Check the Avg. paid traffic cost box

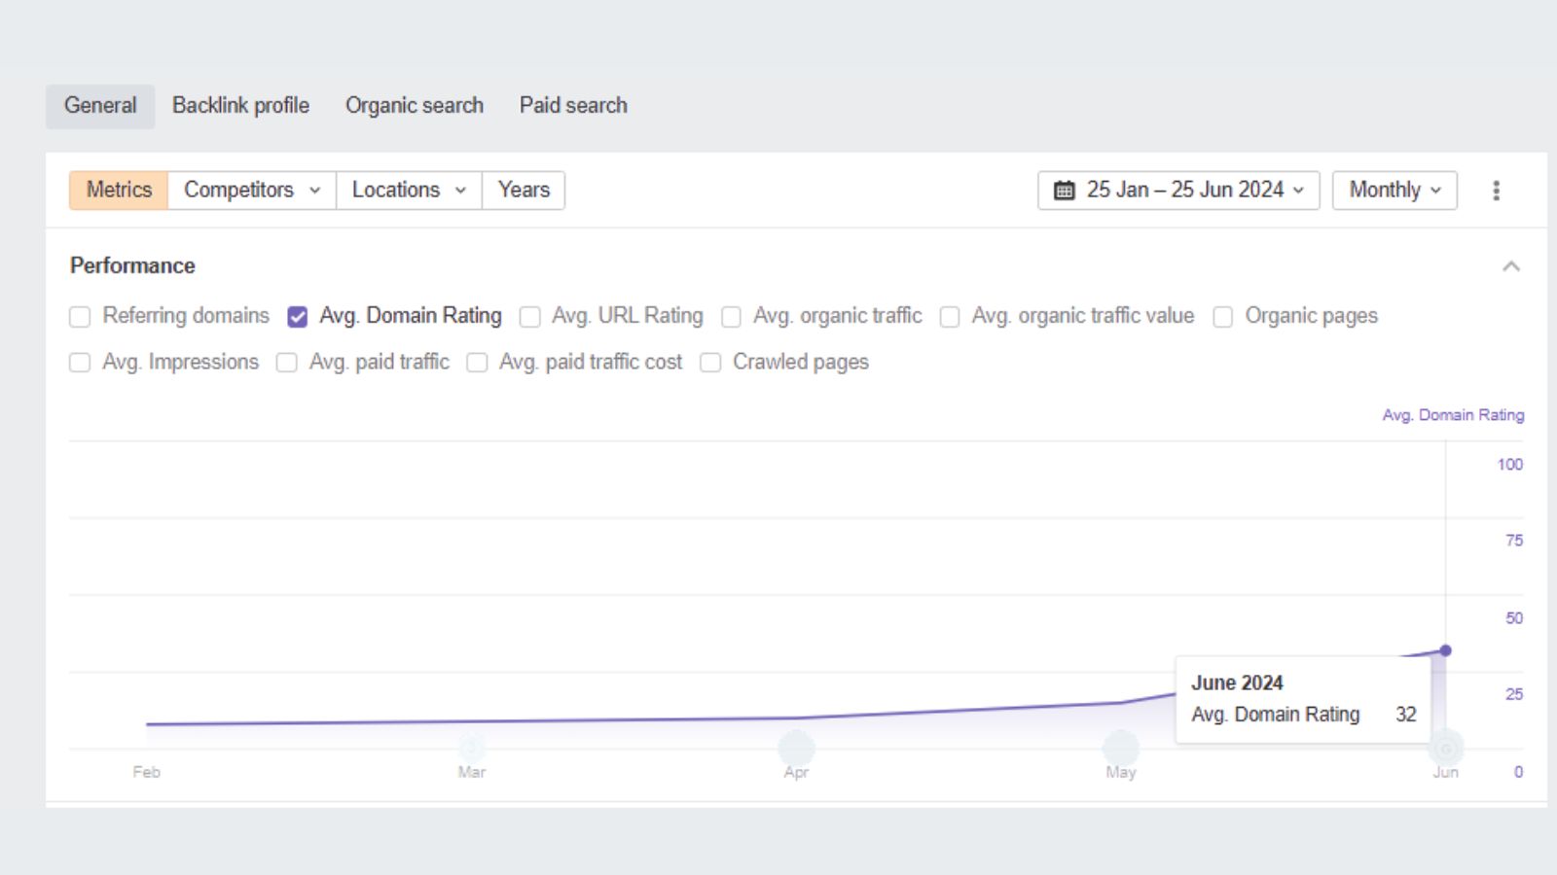477,363
